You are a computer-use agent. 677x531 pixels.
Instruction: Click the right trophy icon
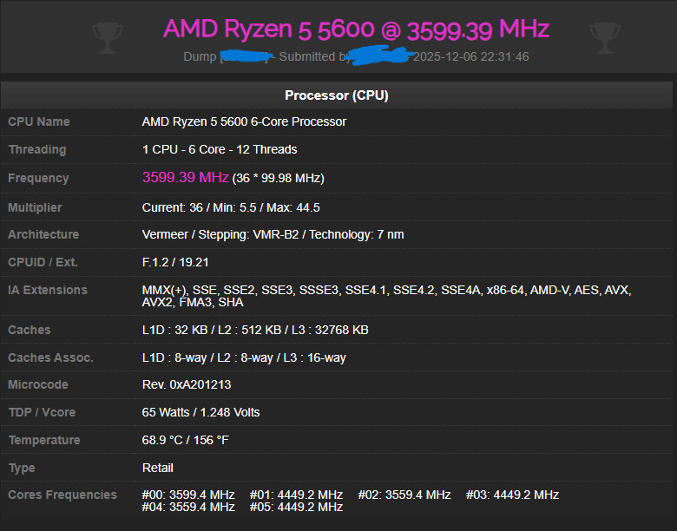click(604, 36)
